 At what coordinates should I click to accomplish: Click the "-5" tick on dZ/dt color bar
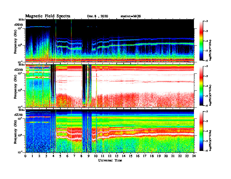tap(206, 141)
